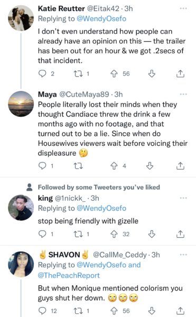Image resolution: width=196 pixels, height=317 pixels.
Task: Share SHAVON's tweet about colorism
Action: click(x=180, y=311)
